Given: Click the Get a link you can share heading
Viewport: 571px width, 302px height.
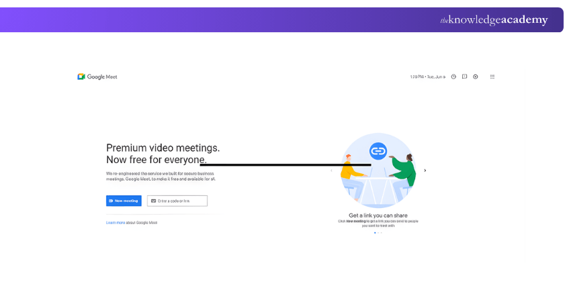Looking at the screenshot, I should pyautogui.click(x=378, y=215).
